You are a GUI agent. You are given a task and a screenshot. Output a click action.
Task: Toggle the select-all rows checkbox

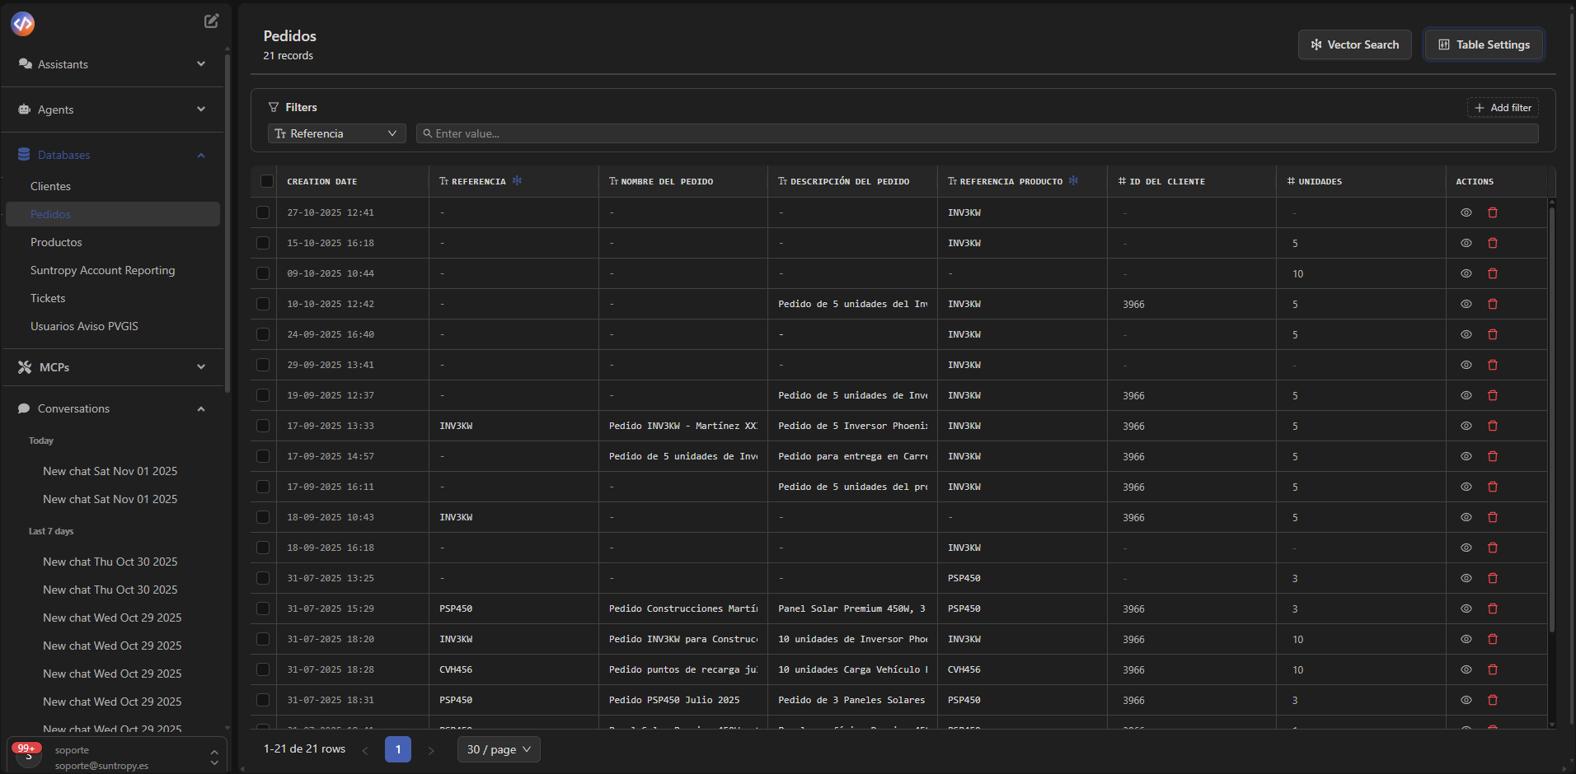click(x=267, y=181)
